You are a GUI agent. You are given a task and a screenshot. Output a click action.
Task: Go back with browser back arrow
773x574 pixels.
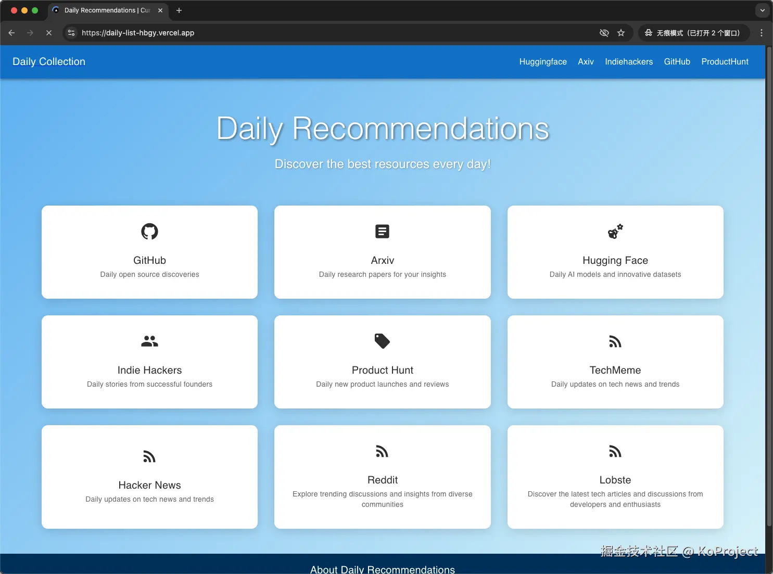(x=11, y=33)
